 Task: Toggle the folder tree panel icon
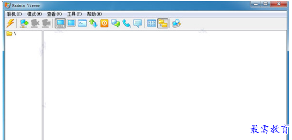point(163,23)
